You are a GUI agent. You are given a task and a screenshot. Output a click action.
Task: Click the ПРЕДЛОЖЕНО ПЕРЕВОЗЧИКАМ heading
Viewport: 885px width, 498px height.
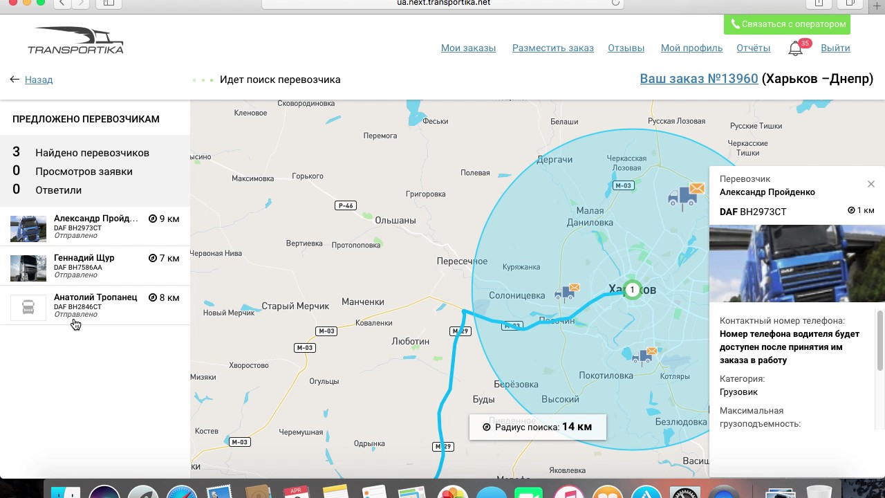86,119
